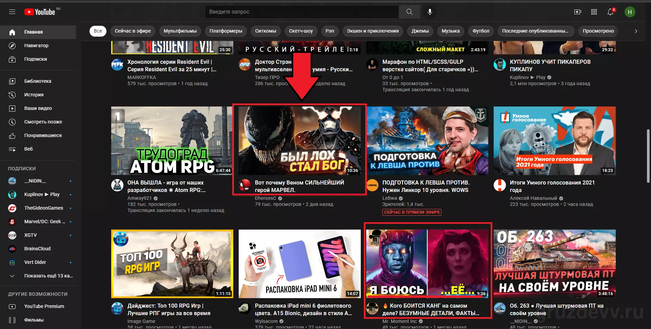Start voice search with the microphone
The width and height of the screenshot is (651, 329).
point(430,12)
